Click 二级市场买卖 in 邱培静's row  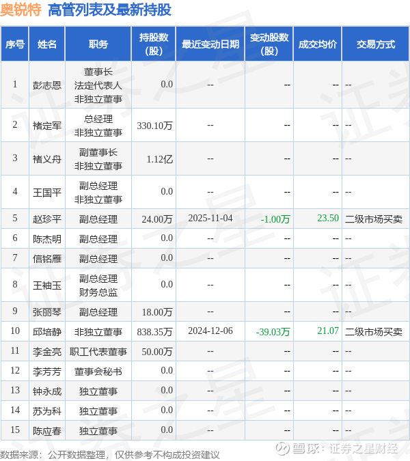point(374,332)
